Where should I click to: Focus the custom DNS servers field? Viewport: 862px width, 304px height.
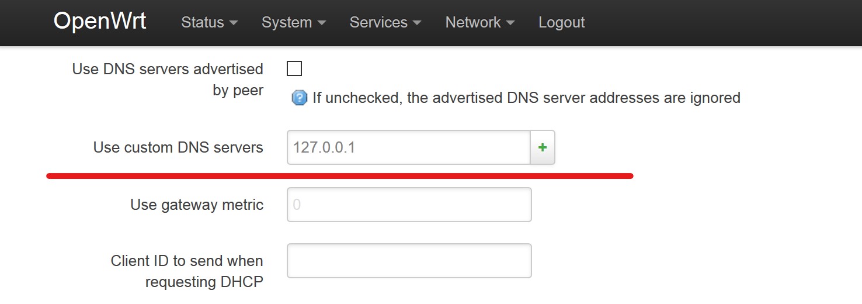click(408, 147)
